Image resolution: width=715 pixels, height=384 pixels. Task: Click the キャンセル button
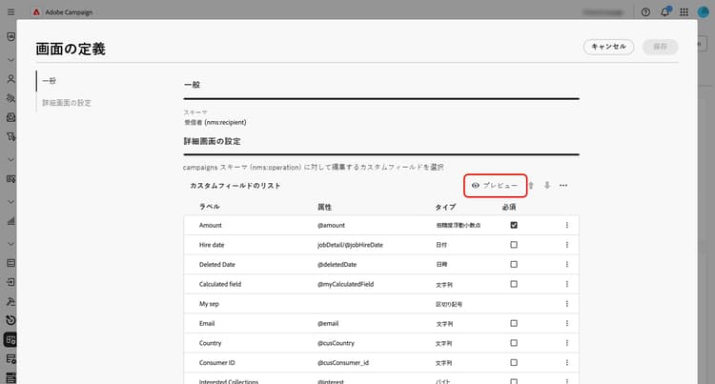click(608, 47)
